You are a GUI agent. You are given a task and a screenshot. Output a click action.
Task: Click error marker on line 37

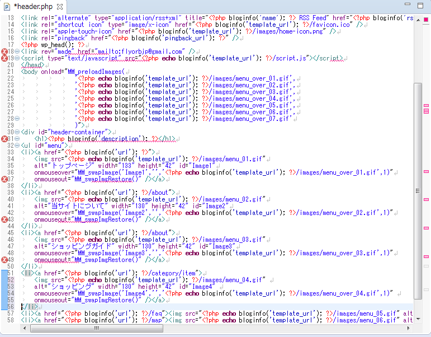(x=4, y=179)
